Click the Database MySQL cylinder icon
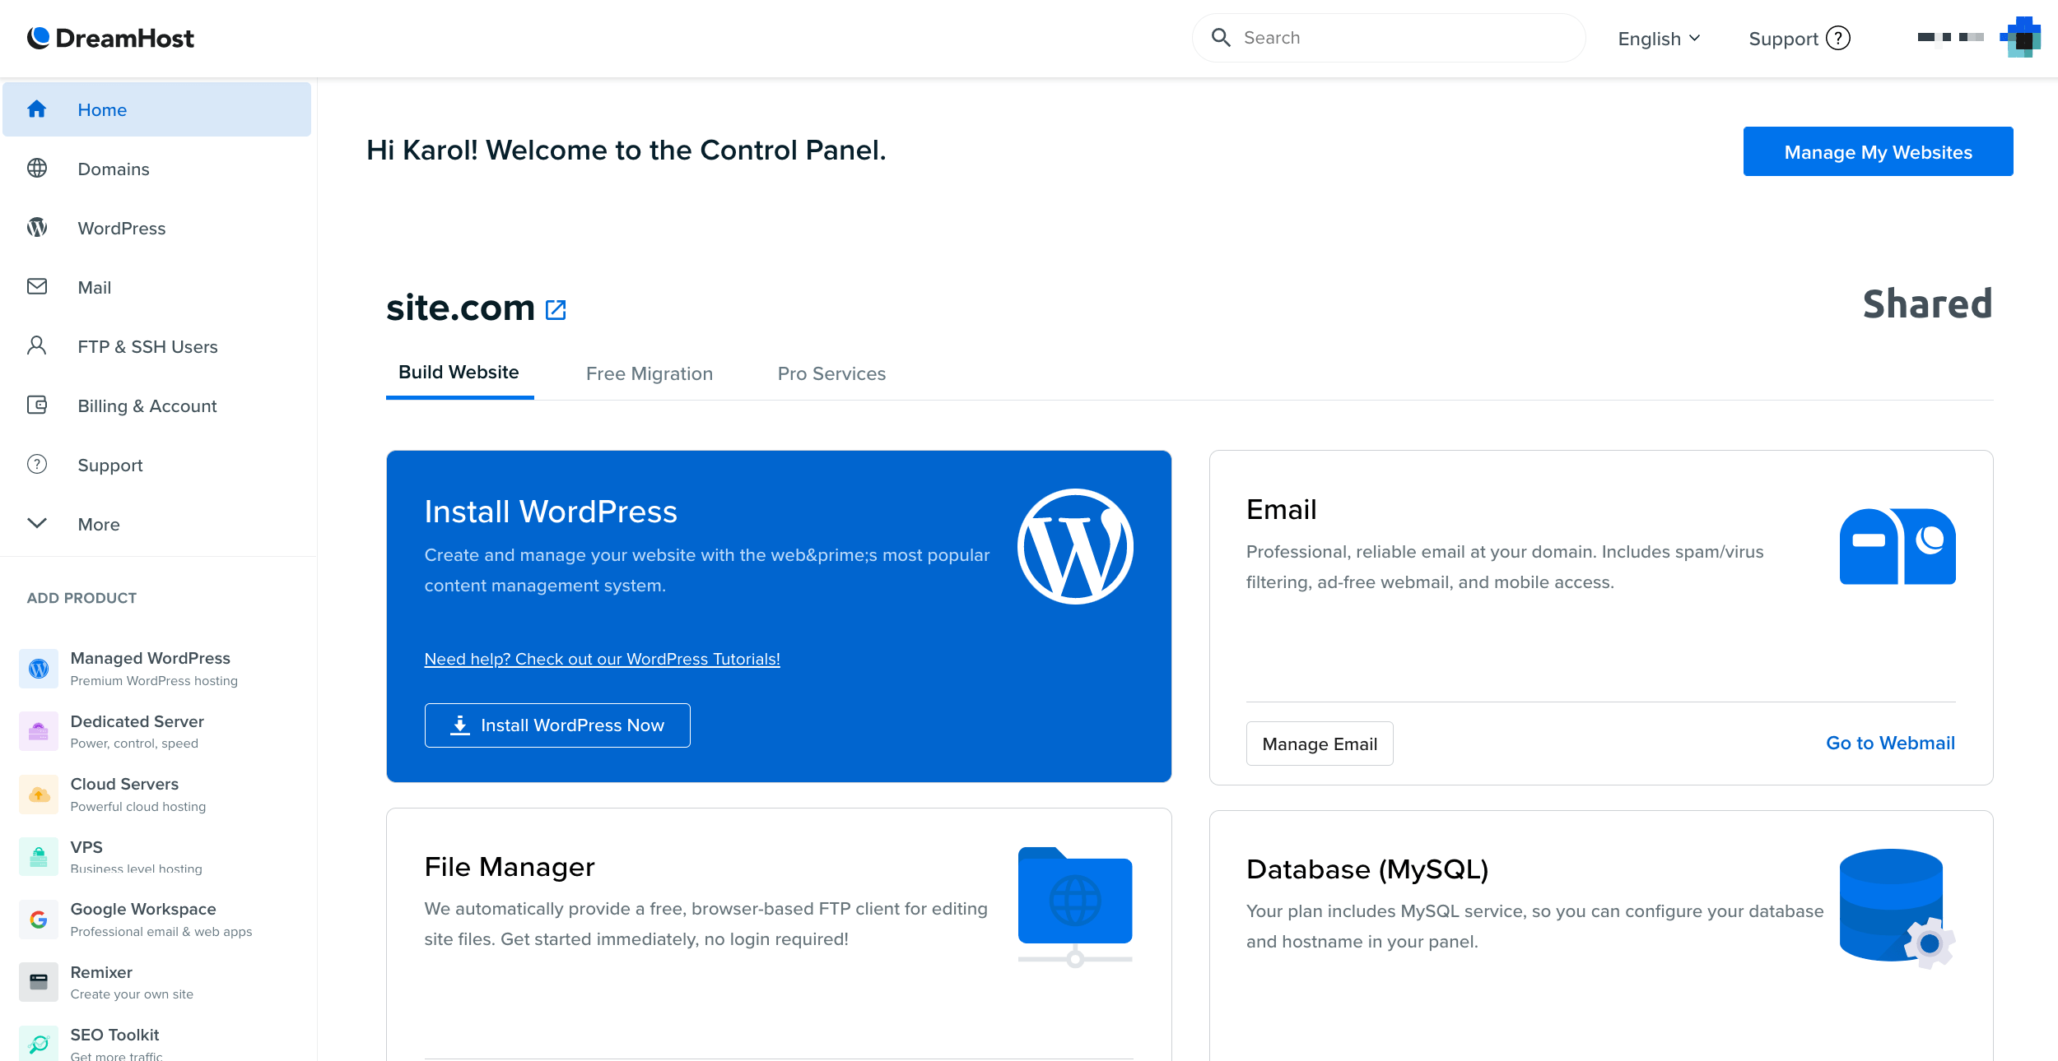This screenshot has width=2058, height=1061. pyautogui.click(x=1897, y=907)
